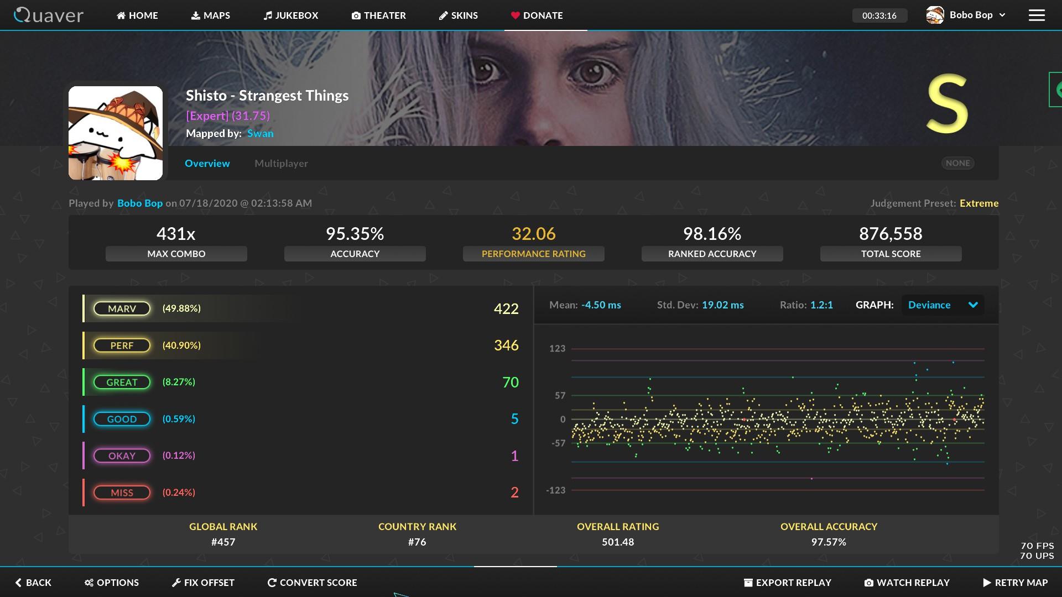Image resolution: width=1062 pixels, height=597 pixels.
Task: Click the player avatar thumbnail
Action: tap(116, 133)
